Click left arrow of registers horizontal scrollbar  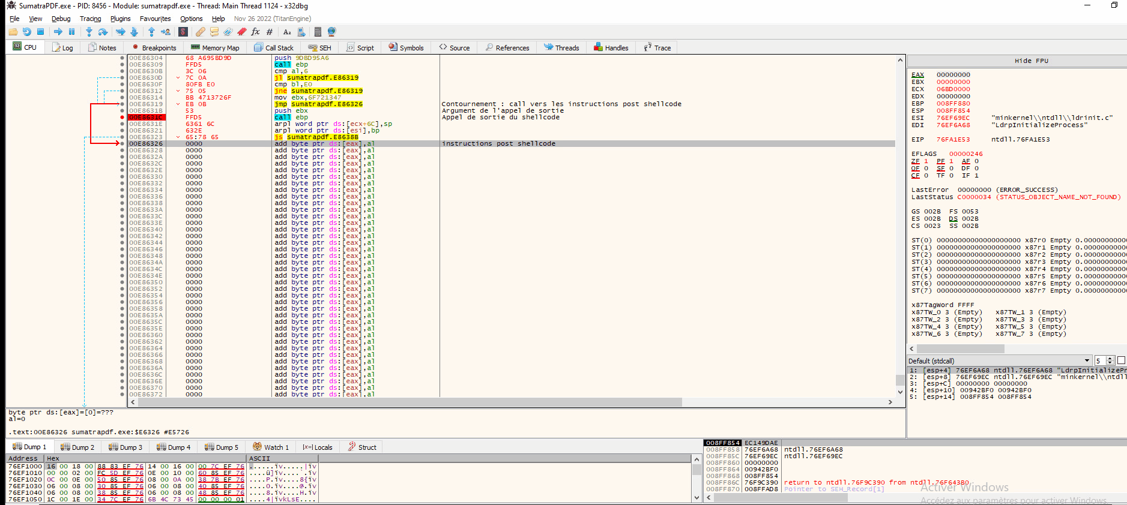[x=912, y=348]
